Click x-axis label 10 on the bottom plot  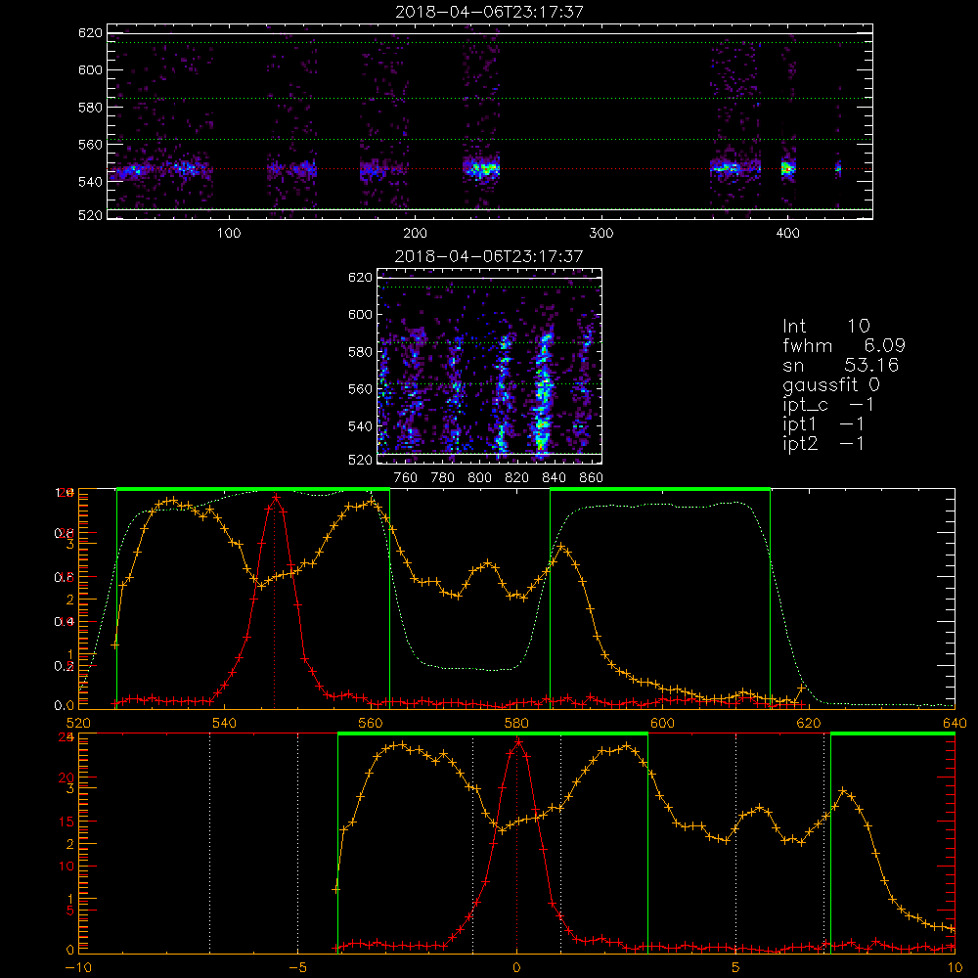955,968
